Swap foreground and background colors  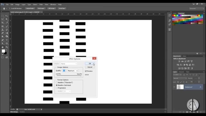point(6,50)
